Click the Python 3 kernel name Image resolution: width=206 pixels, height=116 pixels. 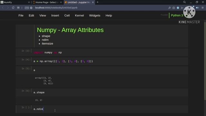(x=177, y=15)
